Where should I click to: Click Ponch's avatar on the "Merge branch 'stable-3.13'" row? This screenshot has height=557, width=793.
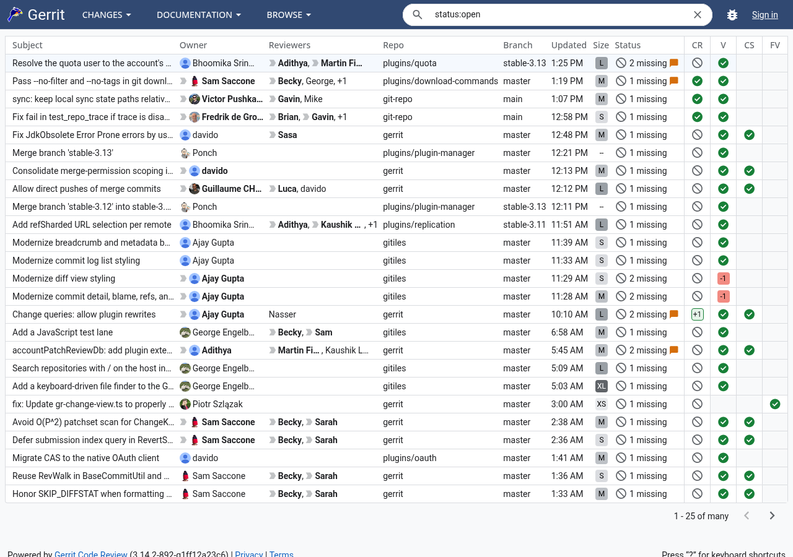[x=185, y=153]
